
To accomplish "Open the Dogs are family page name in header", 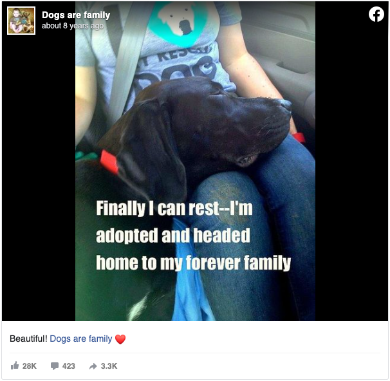I will pos(76,15).
